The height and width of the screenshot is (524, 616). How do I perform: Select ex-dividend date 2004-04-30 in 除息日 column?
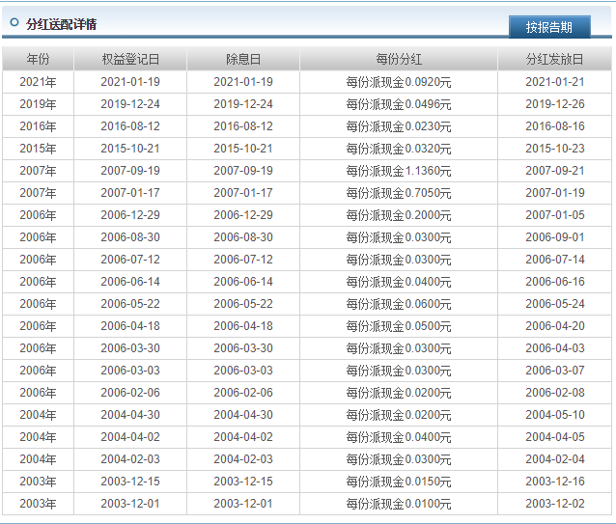pyautogui.click(x=243, y=415)
